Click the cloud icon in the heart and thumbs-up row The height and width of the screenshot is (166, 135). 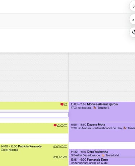tap(62, 125)
